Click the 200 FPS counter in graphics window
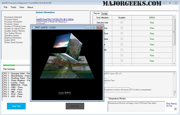180x115 pixels. 65,93
